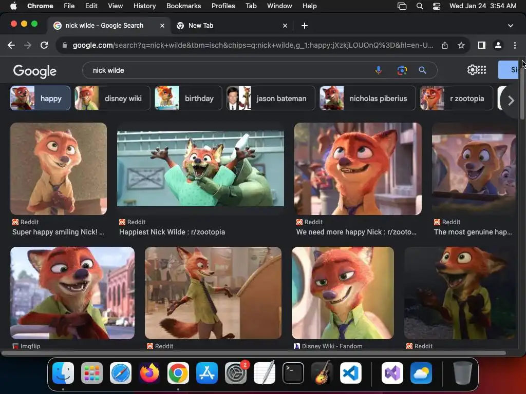526x394 pixels.
Task: Open the weather cloud app in dock
Action: (421, 373)
